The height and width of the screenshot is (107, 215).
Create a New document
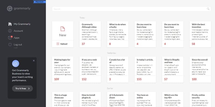click(63, 31)
